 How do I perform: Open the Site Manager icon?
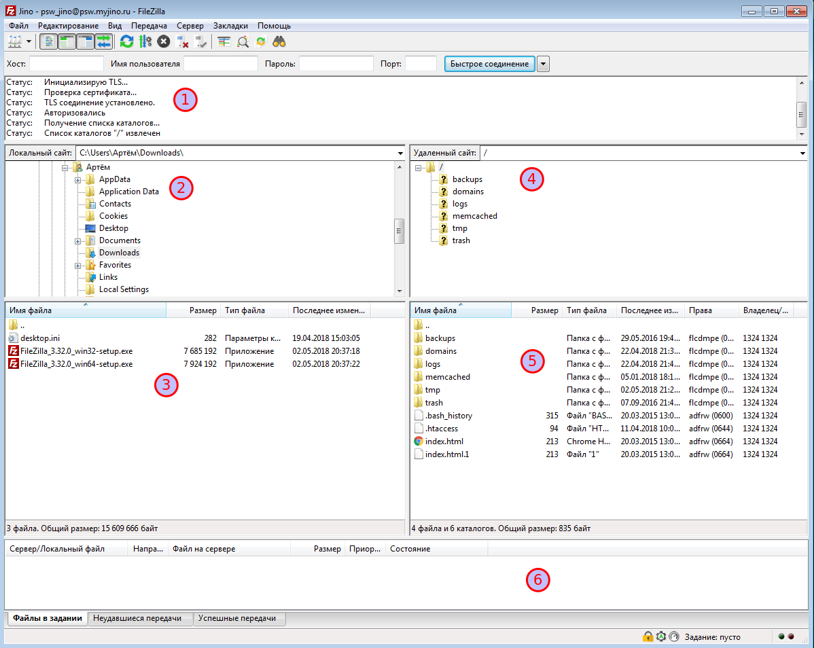(14, 41)
